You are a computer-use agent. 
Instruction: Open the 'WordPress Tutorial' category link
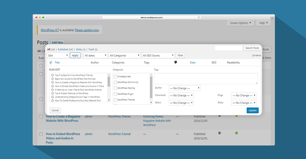point(120,134)
